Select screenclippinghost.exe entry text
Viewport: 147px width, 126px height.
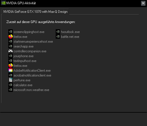29,32
